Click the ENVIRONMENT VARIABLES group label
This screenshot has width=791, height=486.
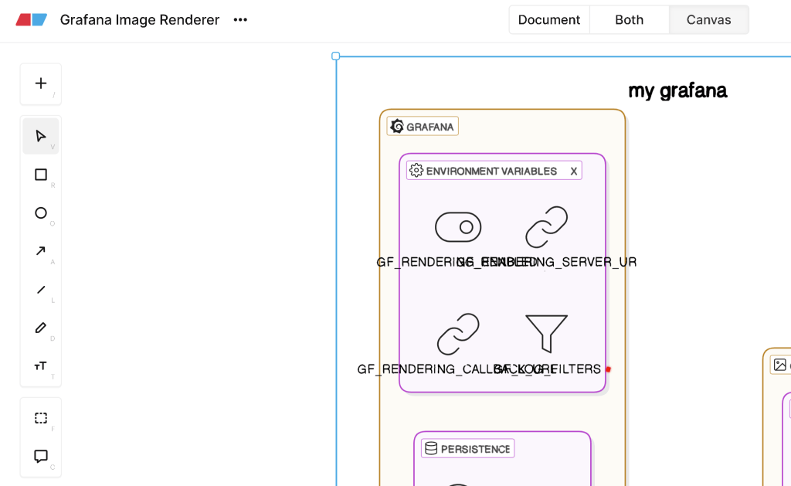click(x=494, y=171)
